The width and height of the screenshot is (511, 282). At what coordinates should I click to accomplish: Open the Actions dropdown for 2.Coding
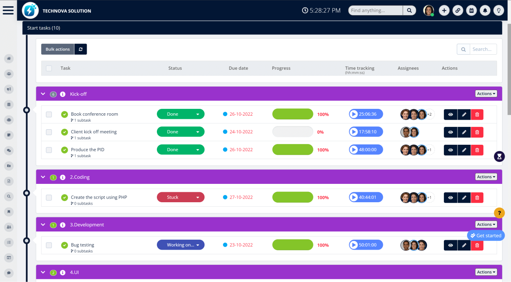click(x=486, y=176)
